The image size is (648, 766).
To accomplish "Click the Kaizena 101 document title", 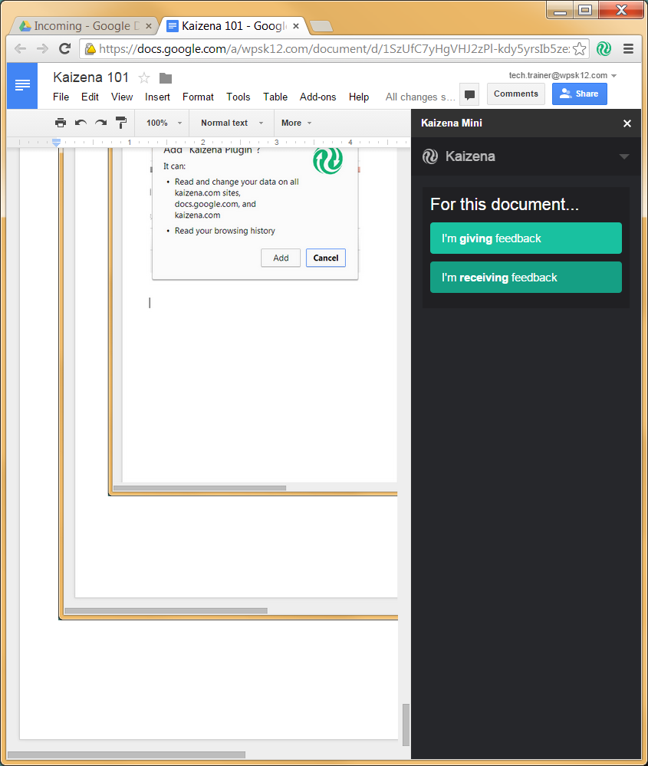I will (91, 77).
